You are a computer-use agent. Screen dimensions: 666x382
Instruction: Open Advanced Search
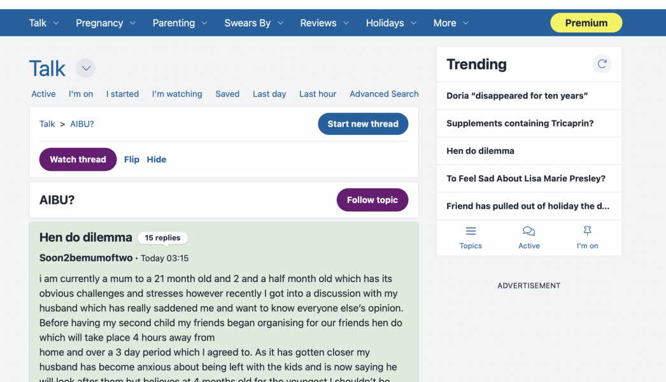pos(384,94)
